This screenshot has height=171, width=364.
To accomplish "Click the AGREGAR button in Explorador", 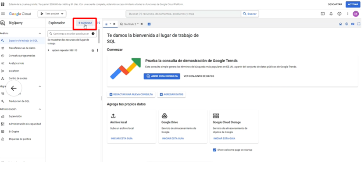I will pyautogui.click(x=85, y=23).
